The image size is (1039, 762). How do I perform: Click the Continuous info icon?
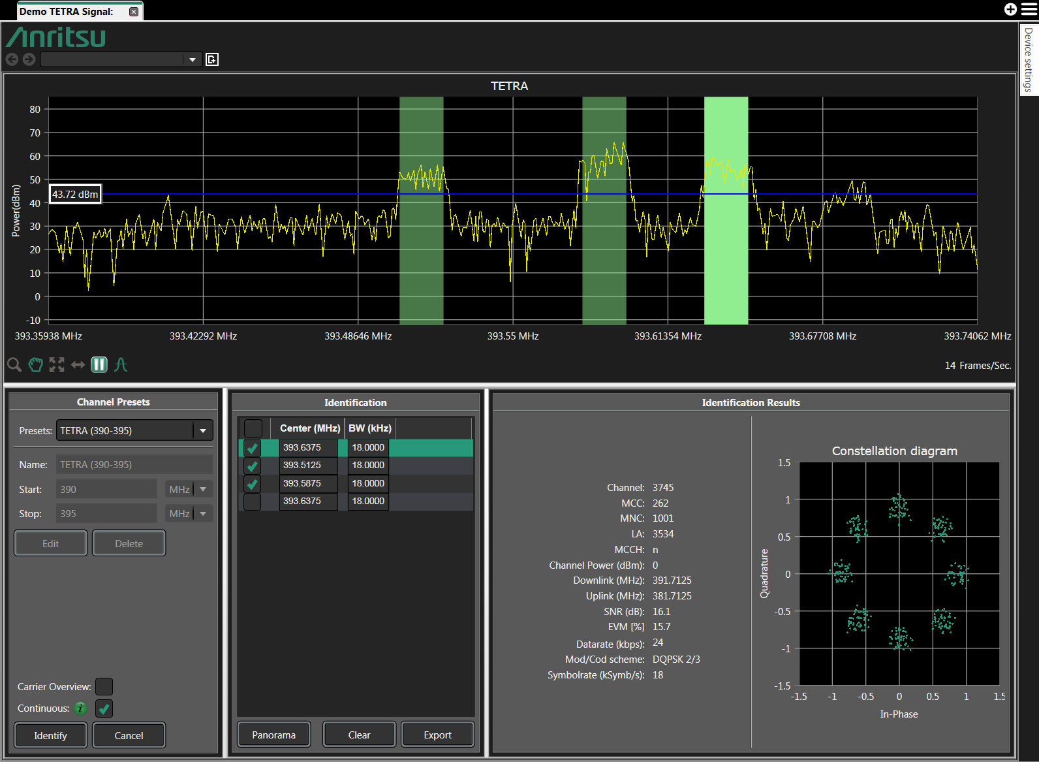tap(80, 708)
